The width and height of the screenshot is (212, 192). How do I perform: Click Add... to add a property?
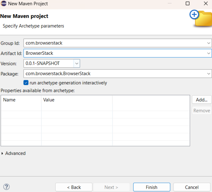(x=202, y=100)
